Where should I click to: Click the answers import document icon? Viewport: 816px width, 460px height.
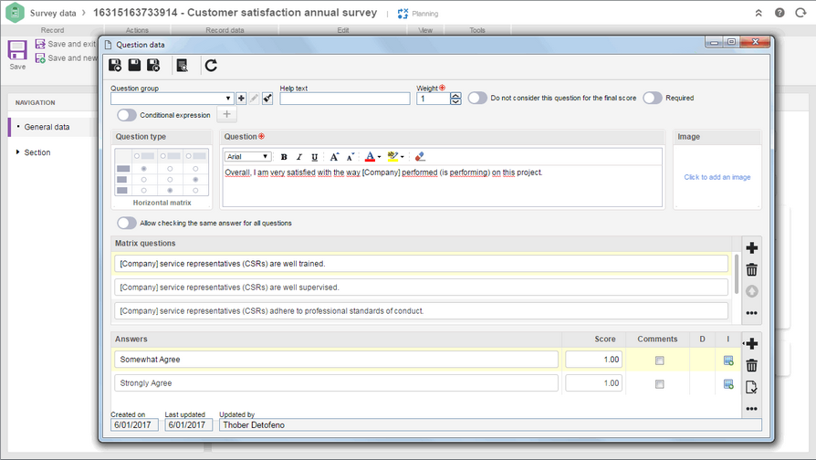pos(751,387)
